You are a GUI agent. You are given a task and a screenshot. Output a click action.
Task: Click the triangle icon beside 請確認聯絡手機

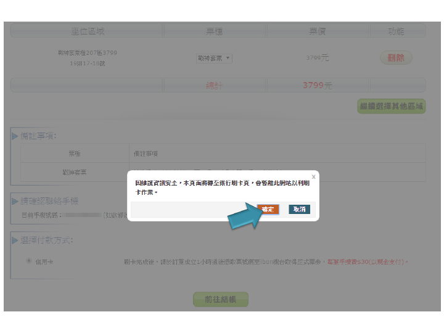tap(15, 201)
